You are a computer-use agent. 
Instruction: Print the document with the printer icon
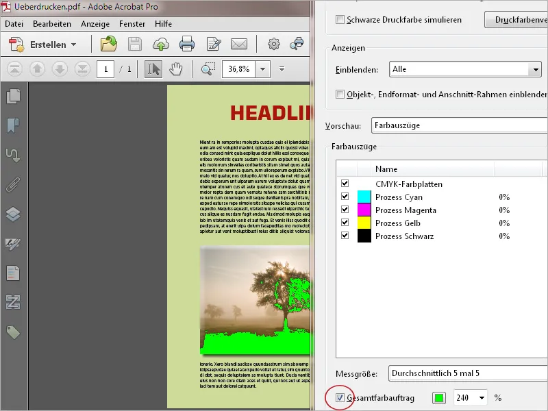(187, 44)
